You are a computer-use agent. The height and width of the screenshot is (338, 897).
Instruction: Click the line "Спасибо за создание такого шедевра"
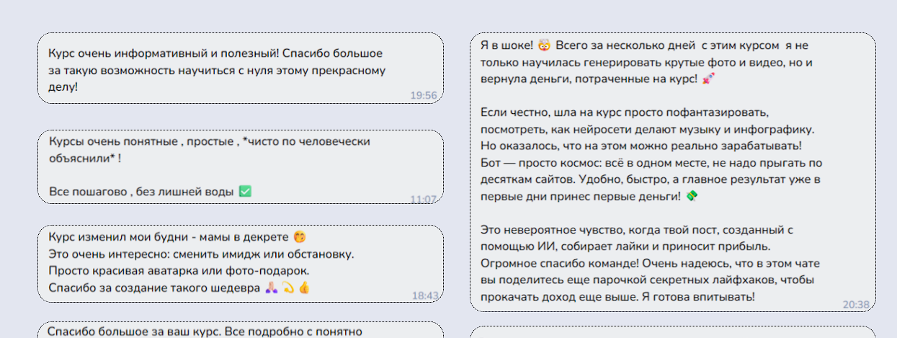(x=154, y=288)
